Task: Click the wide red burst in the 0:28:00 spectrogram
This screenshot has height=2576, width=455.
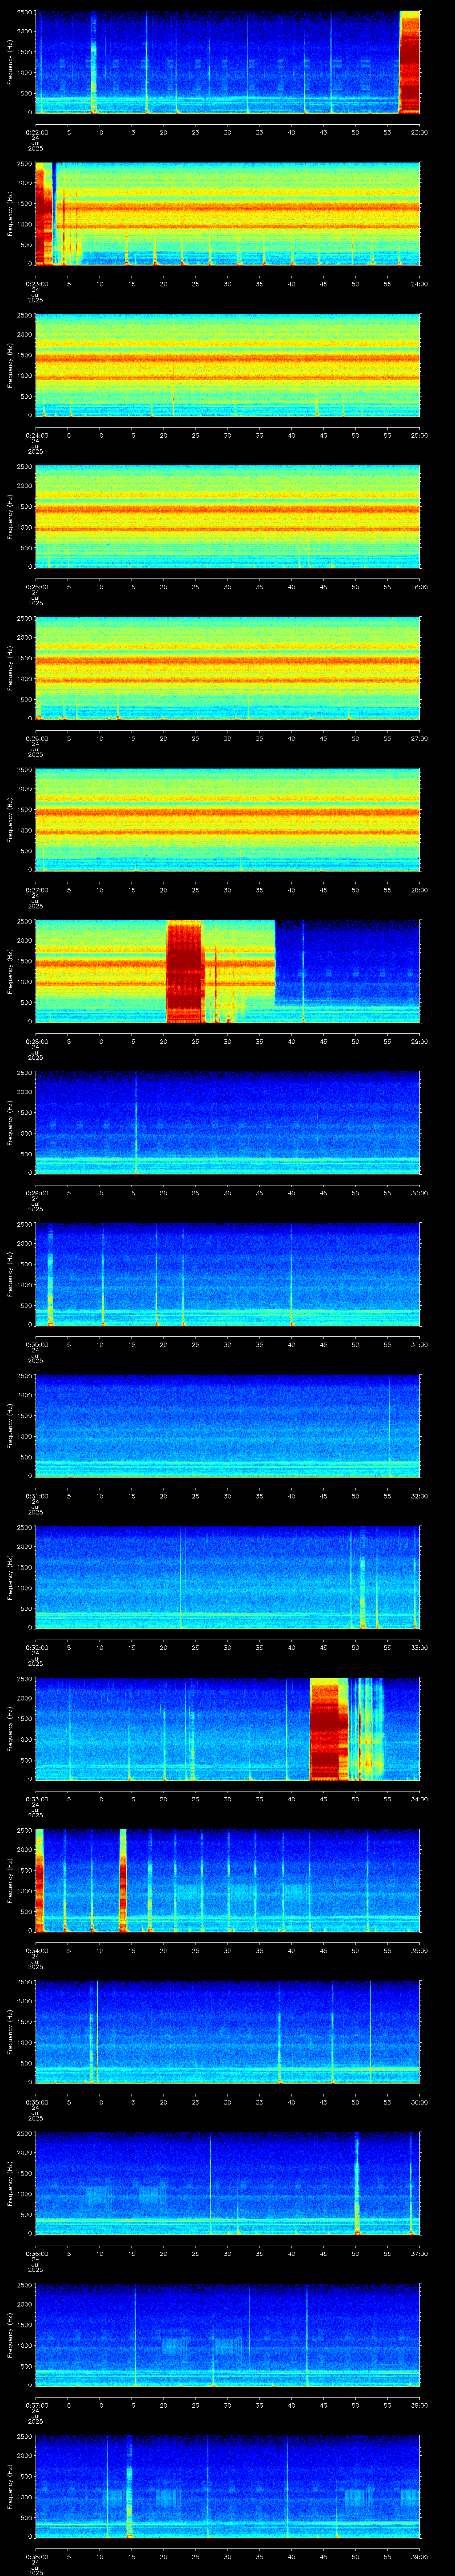Action: coord(184,971)
